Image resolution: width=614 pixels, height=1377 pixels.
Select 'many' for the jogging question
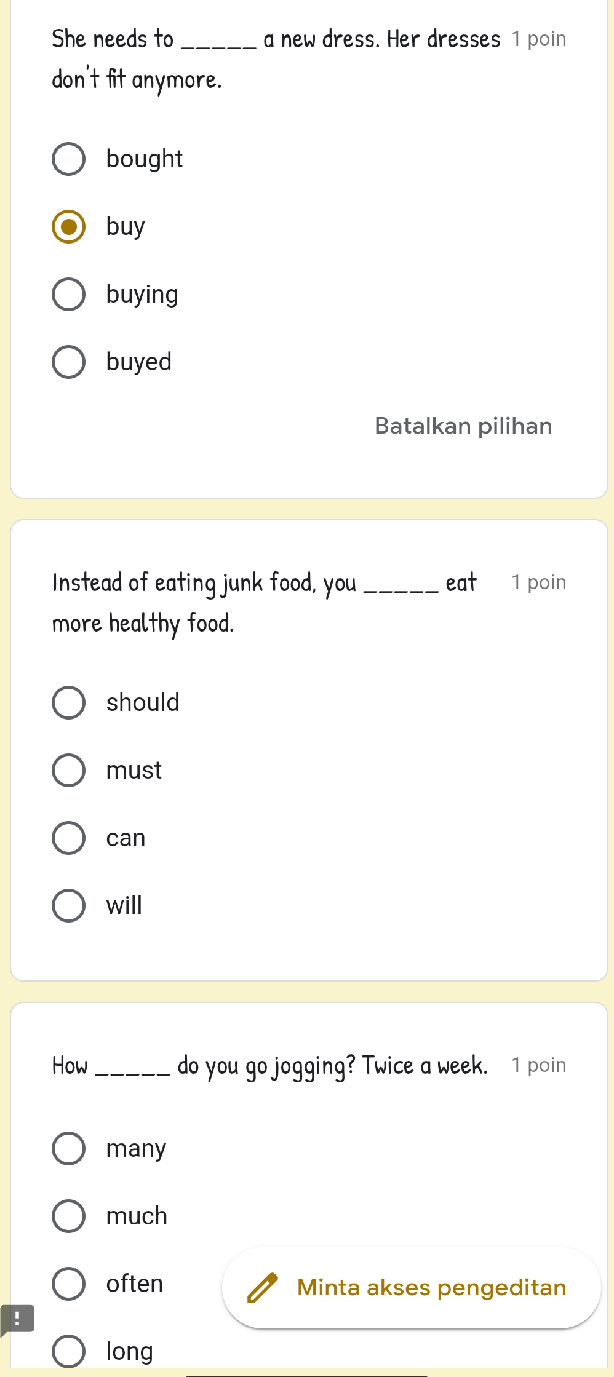click(68, 1148)
